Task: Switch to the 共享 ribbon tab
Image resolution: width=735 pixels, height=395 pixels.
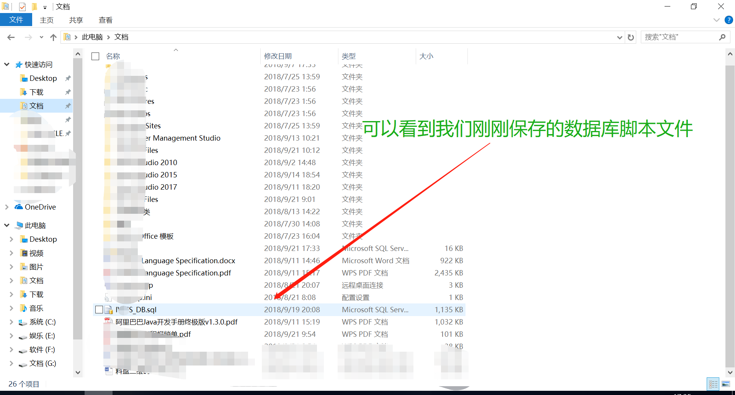Action: click(76, 20)
